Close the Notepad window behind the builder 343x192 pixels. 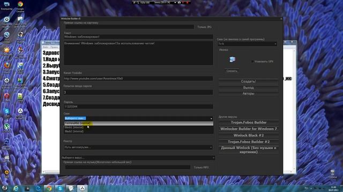pos(292,42)
